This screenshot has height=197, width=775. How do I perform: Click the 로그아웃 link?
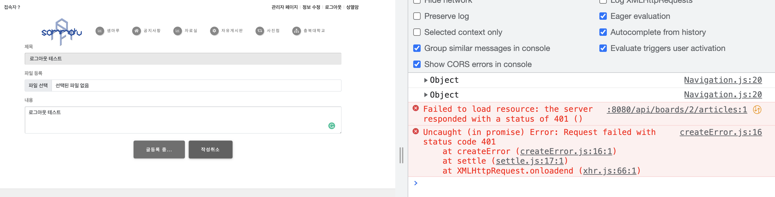333,7
